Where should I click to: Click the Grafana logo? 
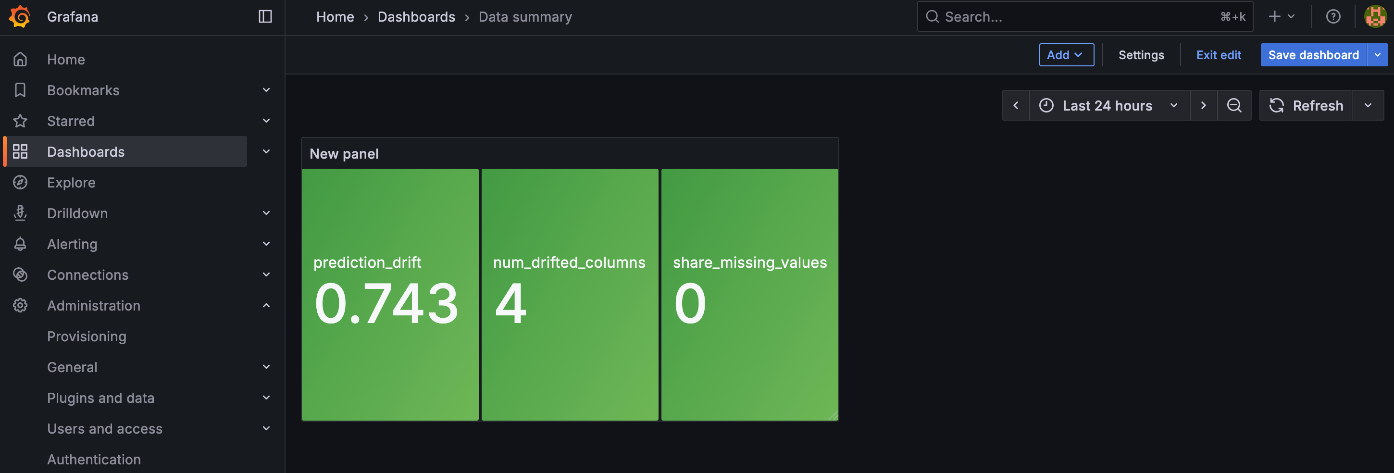click(x=20, y=16)
